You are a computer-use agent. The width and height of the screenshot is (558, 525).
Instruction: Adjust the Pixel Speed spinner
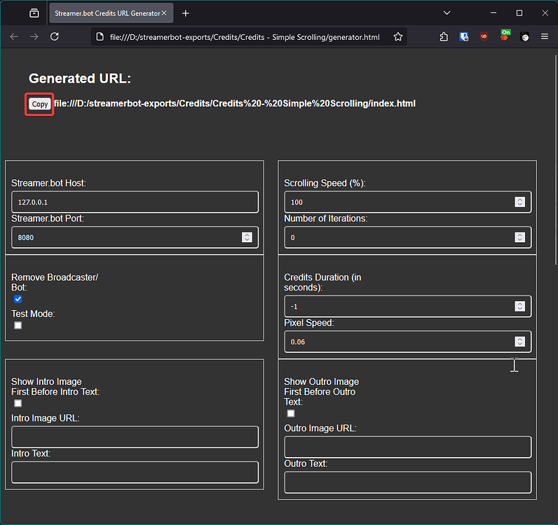coord(520,342)
